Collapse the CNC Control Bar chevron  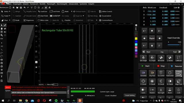(x=182, y=4)
